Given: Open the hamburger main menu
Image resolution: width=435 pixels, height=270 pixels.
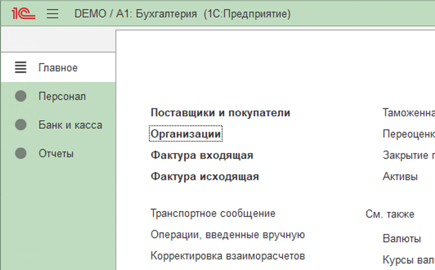Looking at the screenshot, I should coord(52,14).
